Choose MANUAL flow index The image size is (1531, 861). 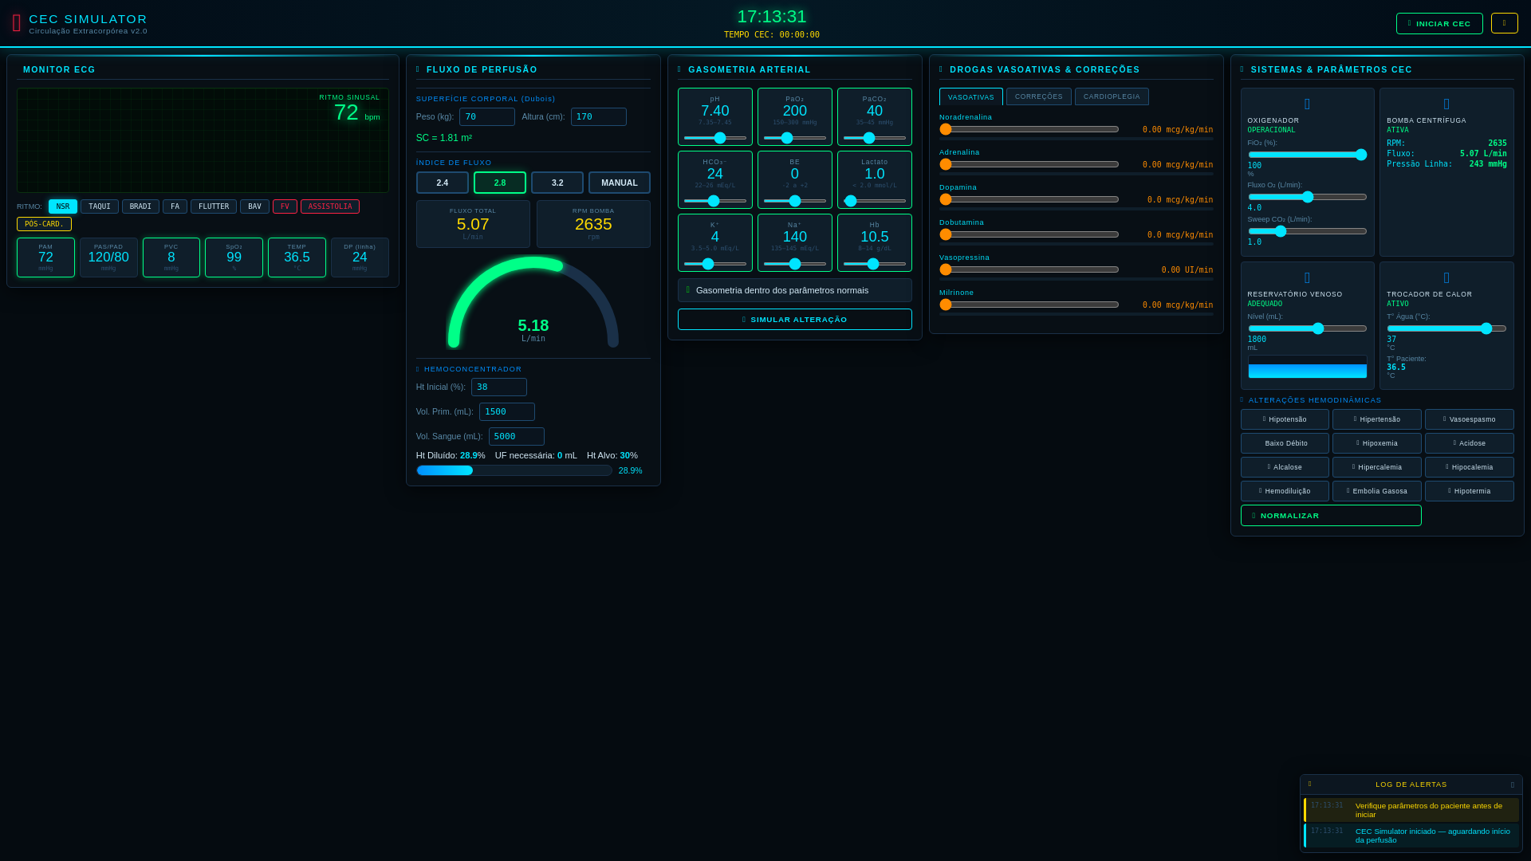pyautogui.click(x=620, y=183)
